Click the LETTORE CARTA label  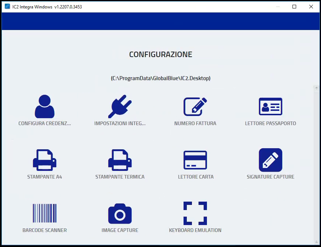[x=196, y=177]
